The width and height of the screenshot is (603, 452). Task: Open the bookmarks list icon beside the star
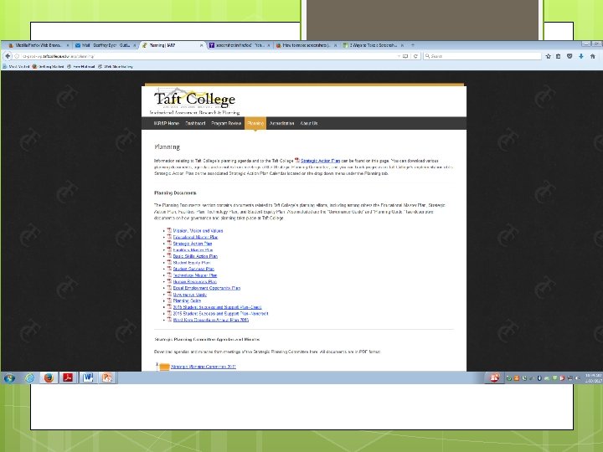coord(559,56)
